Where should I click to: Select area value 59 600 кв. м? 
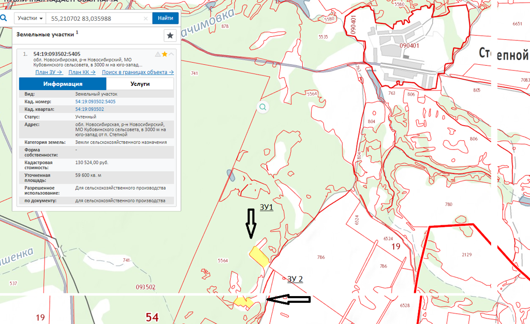click(x=88, y=175)
